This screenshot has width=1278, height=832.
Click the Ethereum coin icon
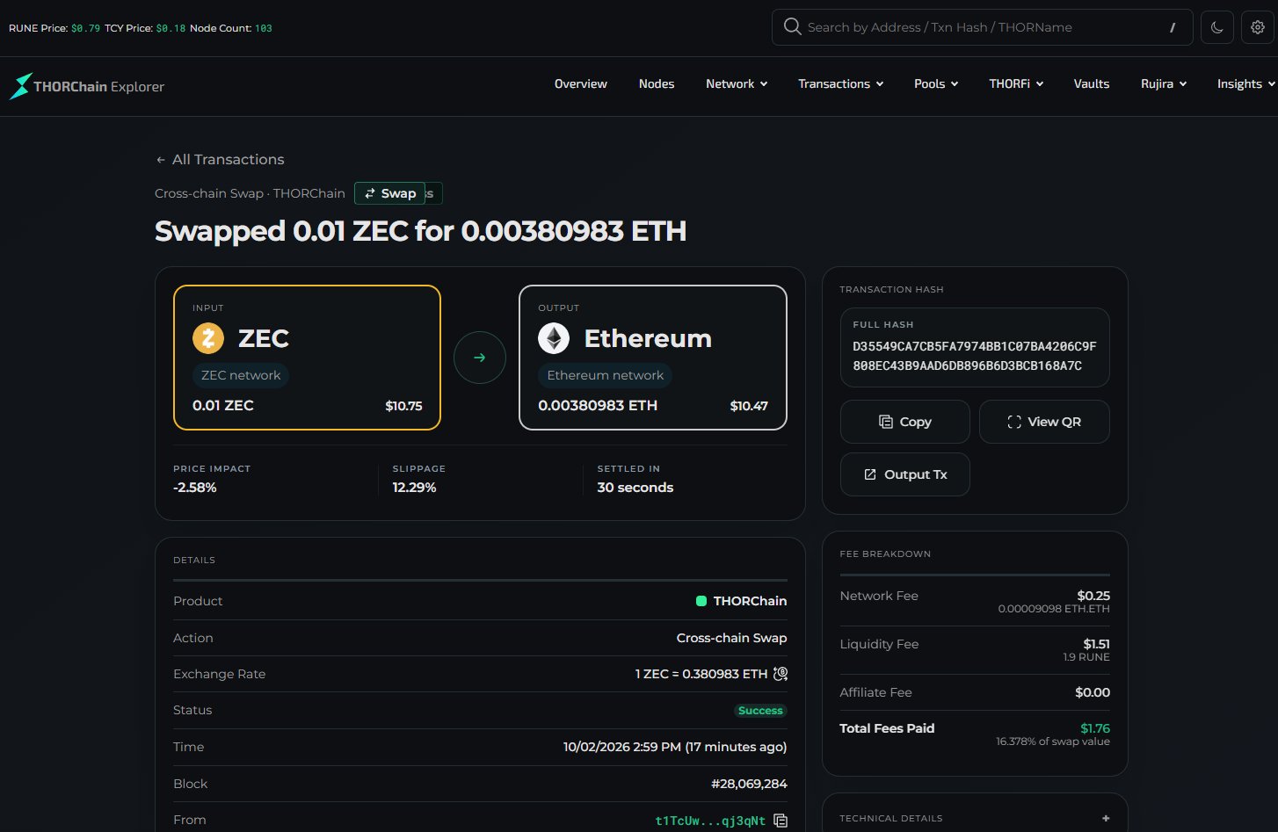[554, 338]
